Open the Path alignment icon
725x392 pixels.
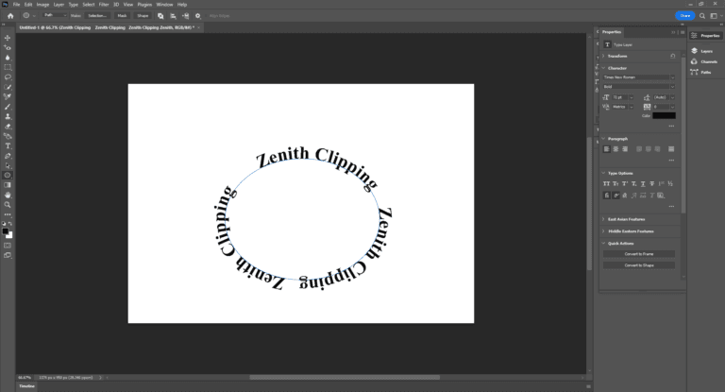(x=173, y=16)
